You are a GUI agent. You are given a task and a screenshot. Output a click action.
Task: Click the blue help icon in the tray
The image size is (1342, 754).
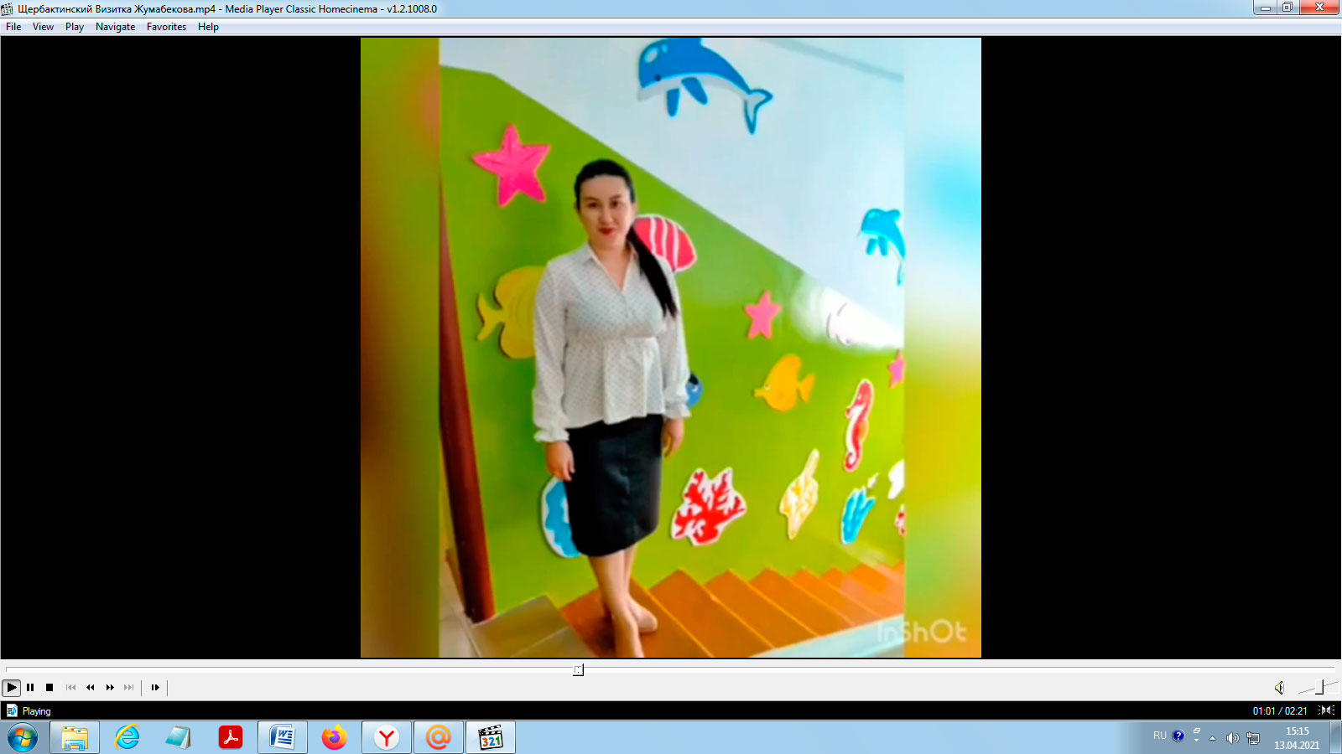(x=1178, y=736)
